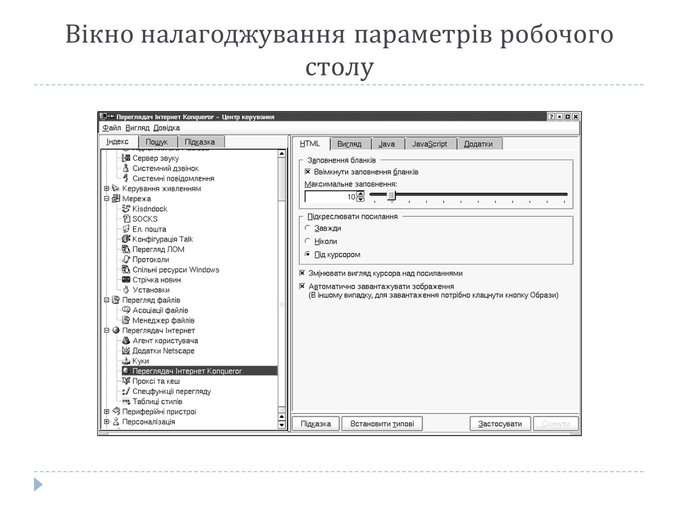
Task: Click the Агент користувача icon
Action: (x=126, y=341)
